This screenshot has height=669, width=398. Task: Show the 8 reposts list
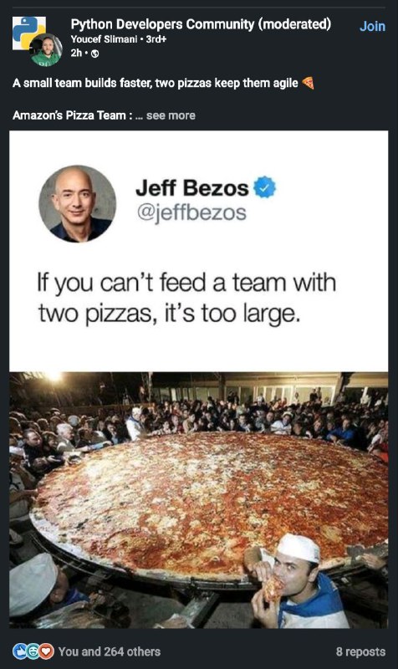click(360, 651)
